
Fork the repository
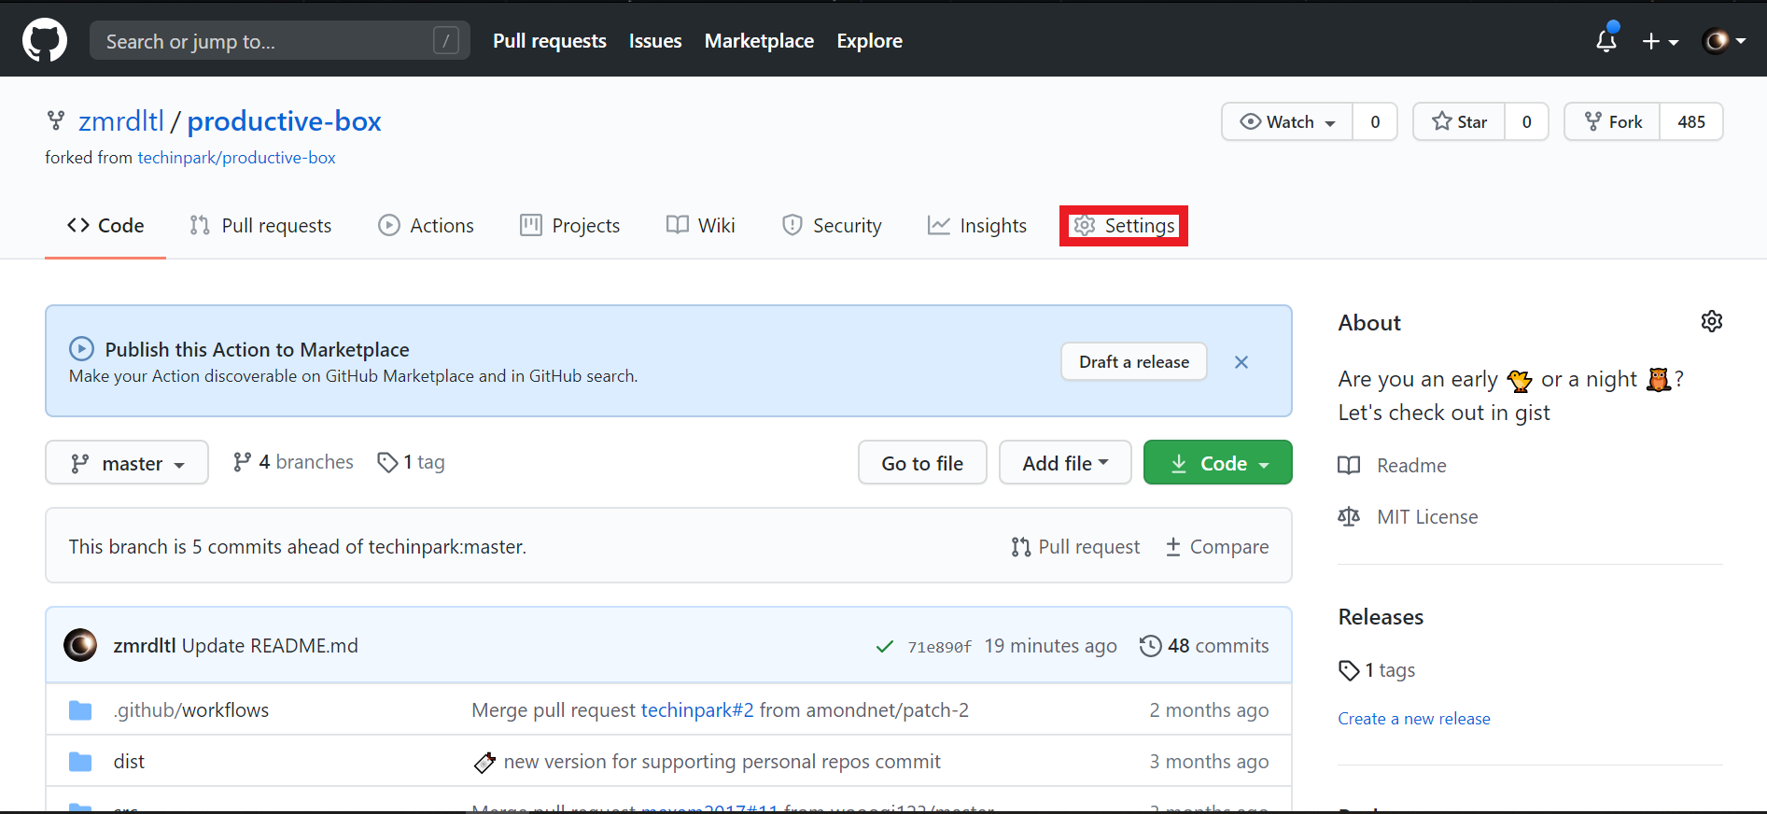pos(1612,122)
